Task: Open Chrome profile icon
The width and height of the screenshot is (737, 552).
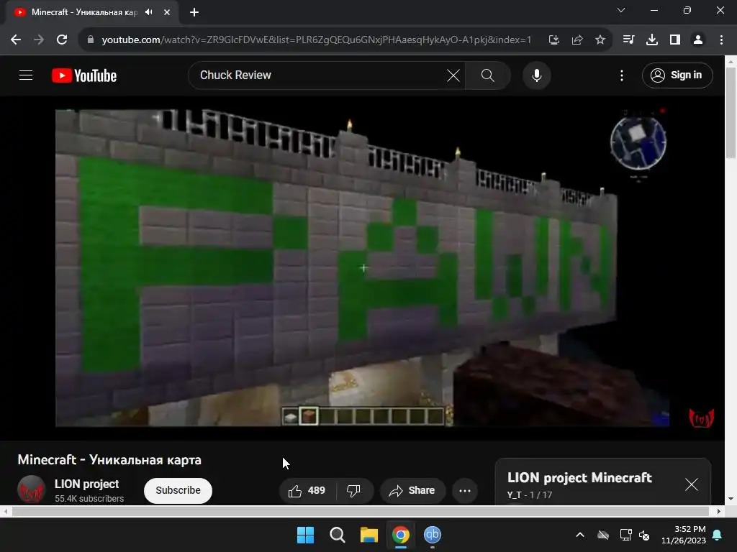Action: (698, 40)
